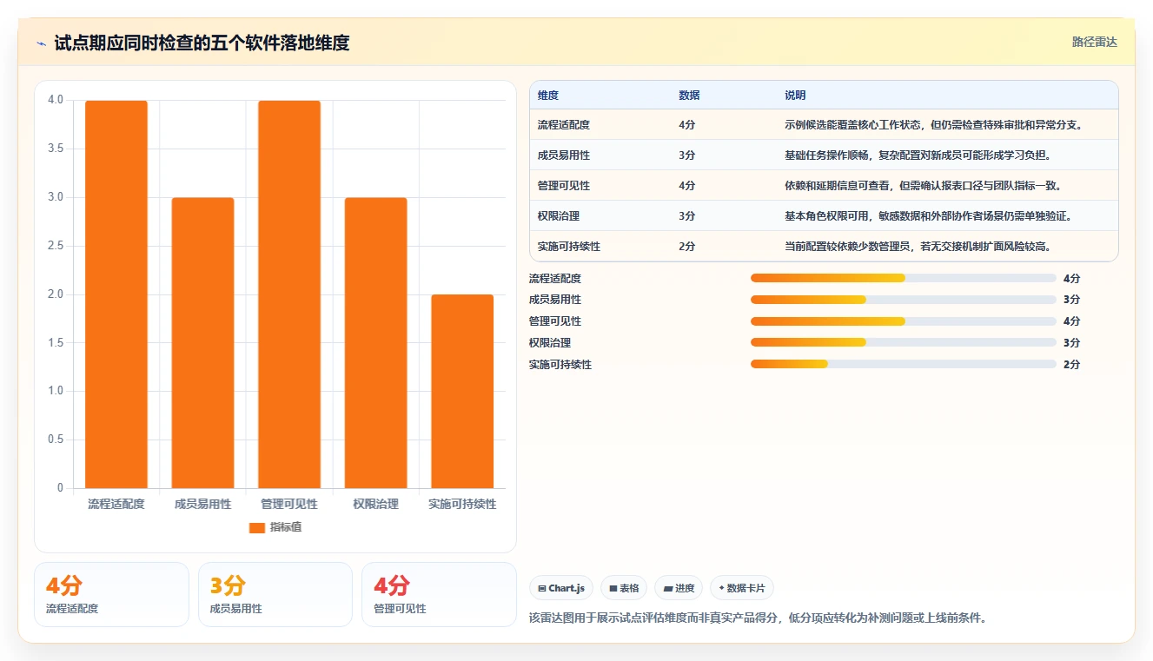
Task: Click the 2分 label beside 实施可持续性 progress
Action: pyautogui.click(x=1071, y=365)
